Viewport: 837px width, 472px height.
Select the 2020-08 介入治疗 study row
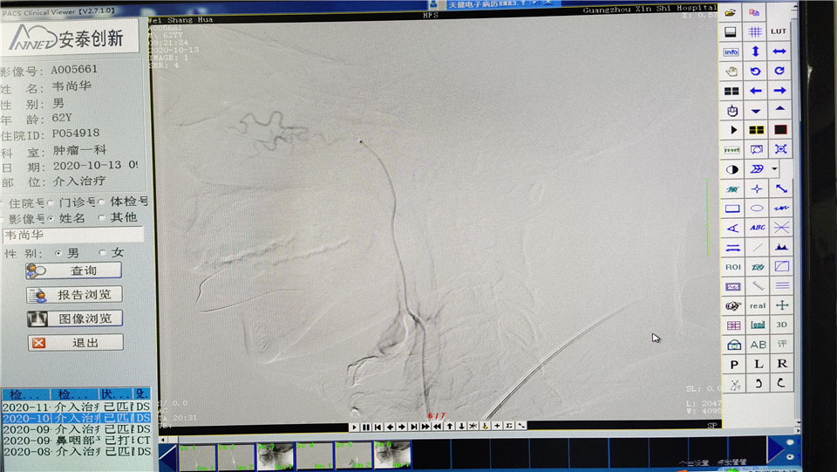pos(77,451)
